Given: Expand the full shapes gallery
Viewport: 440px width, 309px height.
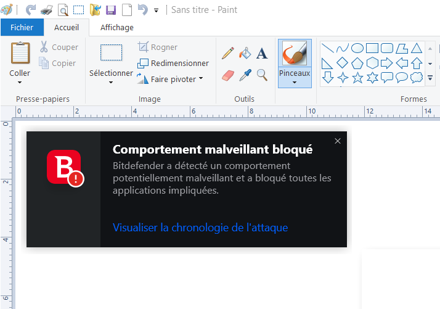Looking at the screenshot, I should coord(430,78).
